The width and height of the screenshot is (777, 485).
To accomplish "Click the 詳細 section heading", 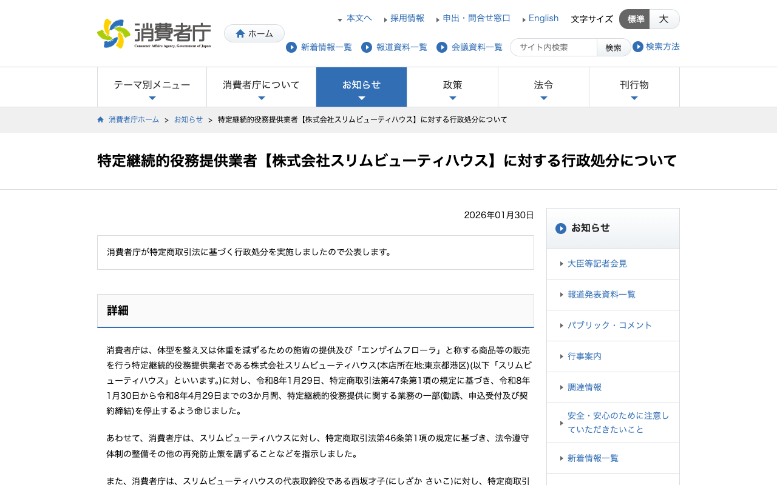I will click(x=316, y=311).
